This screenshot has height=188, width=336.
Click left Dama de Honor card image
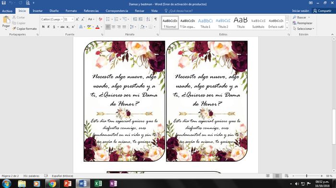click(x=124, y=101)
